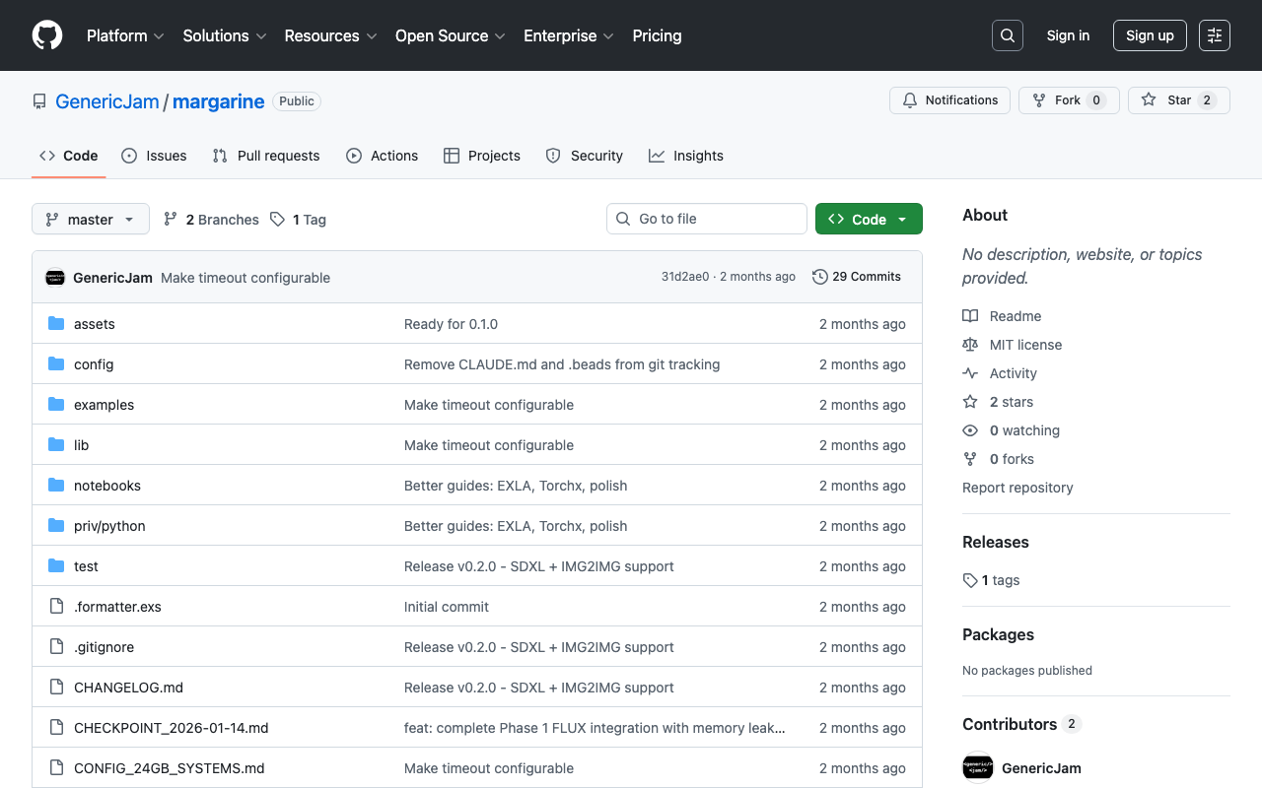Open the Insights tab

pyautogui.click(x=685, y=156)
